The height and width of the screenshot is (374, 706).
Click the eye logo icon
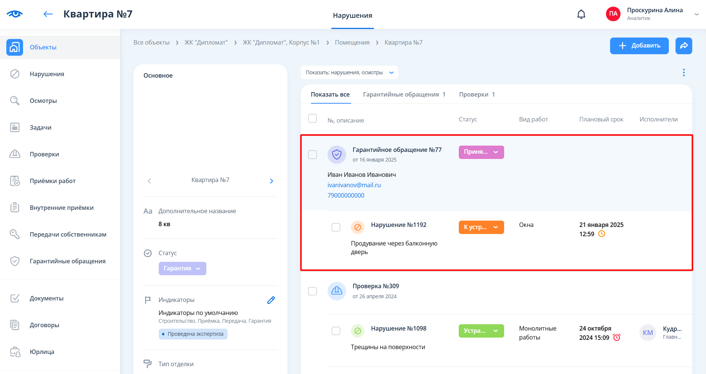14,14
